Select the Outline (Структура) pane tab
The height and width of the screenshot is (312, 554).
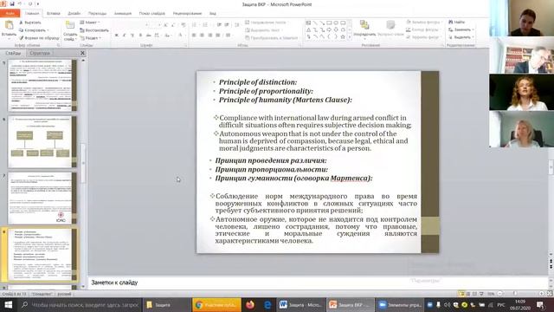coord(40,53)
